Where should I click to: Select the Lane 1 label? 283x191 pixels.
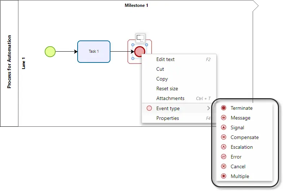24,63
